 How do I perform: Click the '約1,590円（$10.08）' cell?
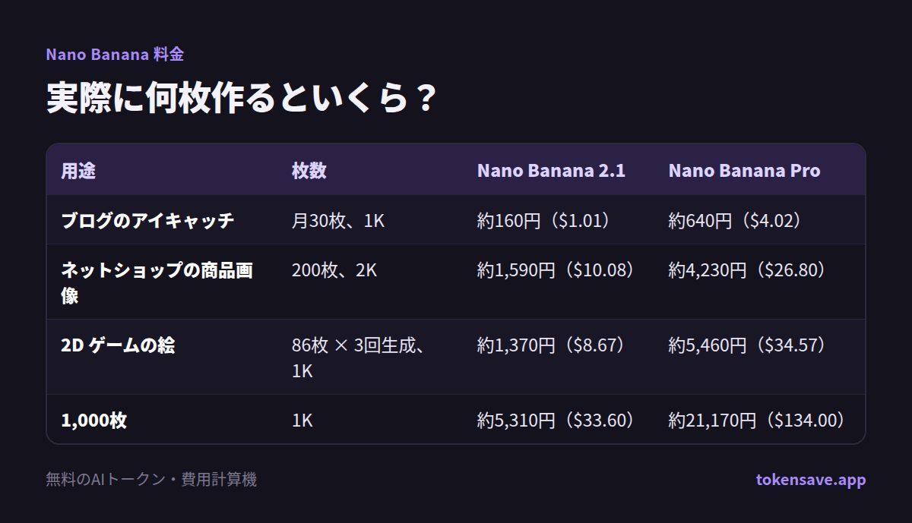coord(556,269)
